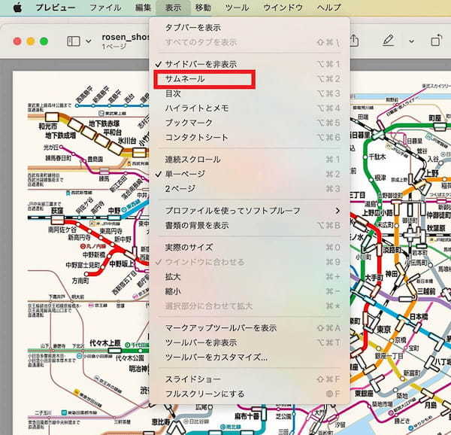The width and height of the screenshot is (451, 435).
Task: Choose タブバーを表示
Action: click(250, 28)
